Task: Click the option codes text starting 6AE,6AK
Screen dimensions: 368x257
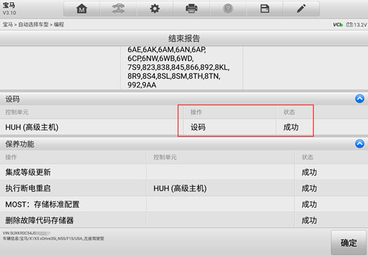Action: click(167, 50)
